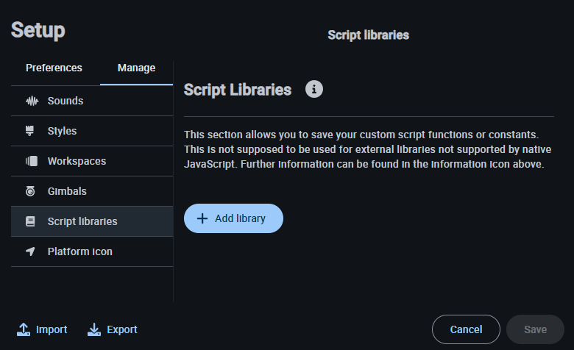
Task: Click the Workspaces panel icon
Action: [31, 161]
